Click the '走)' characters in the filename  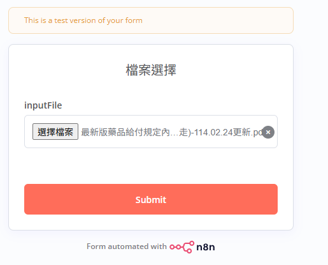pyautogui.click(x=185, y=132)
